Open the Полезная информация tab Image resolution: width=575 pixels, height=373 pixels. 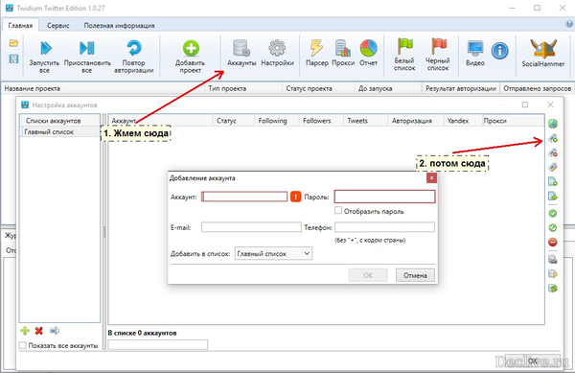(x=119, y=25)
